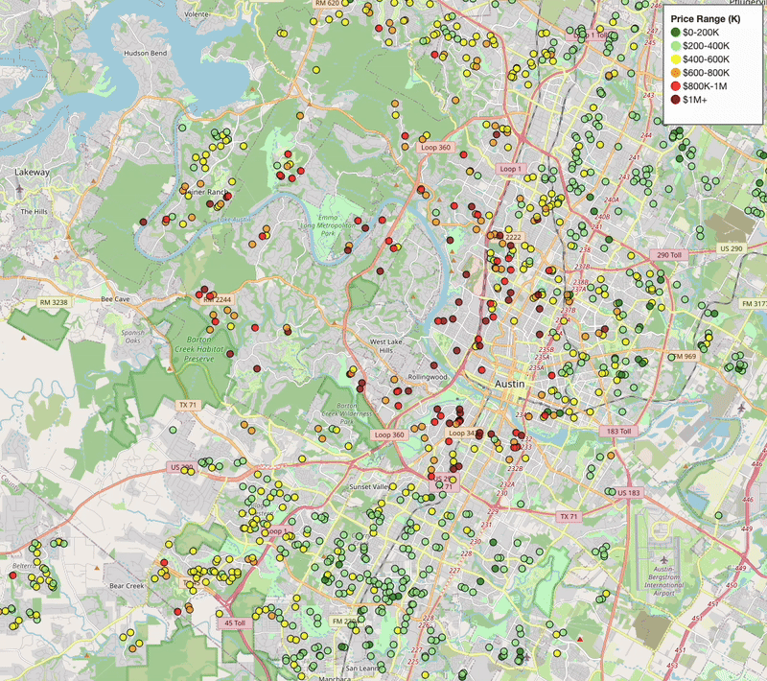
Task: Click the isolated dark red marker west of Lake Austin
Action: tap(143, 222)
